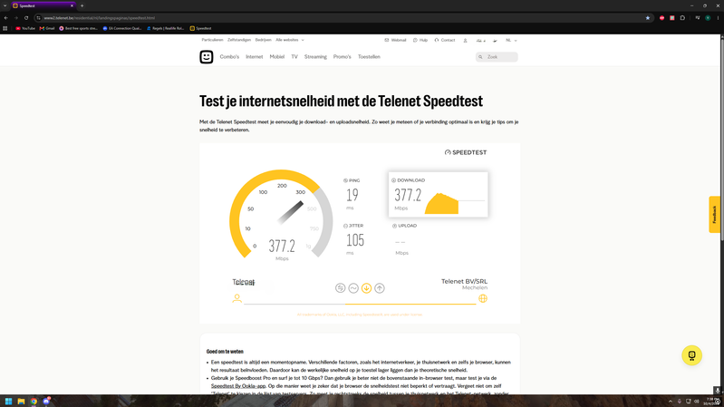Open the tab search dropdown arrow
724x407 pixels.
click(5, 5)
